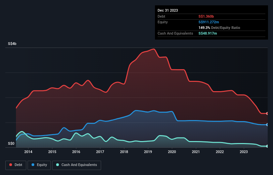Click the 2021 x-axis label
Viewport: 273px width, 175px height.
pos(196,152)
